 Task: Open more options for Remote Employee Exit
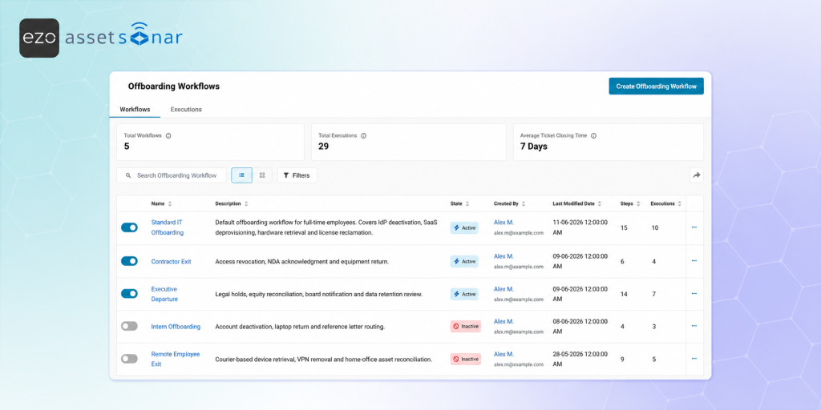[x=694, y=359]
